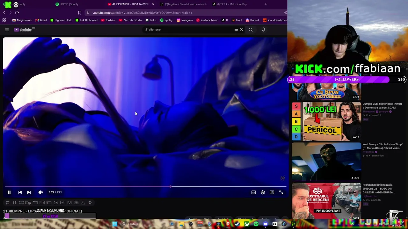The width and height of the screenshot is (408, 229).
Task: Open the YouTube guide hamburger menu
Action: coord(7,30)
